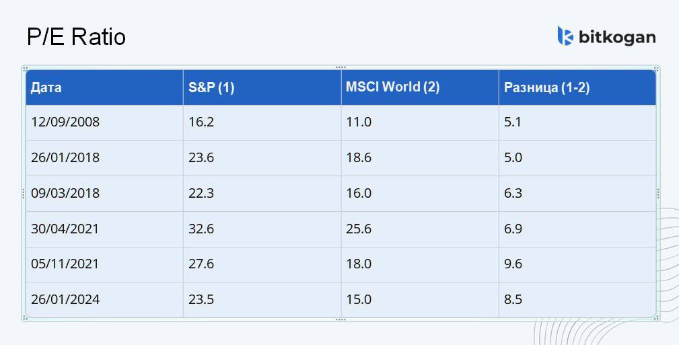The height and width of the screenshot is (345, 679).
Task: Click the top-center table resize handle
Action: click(341, 67)
